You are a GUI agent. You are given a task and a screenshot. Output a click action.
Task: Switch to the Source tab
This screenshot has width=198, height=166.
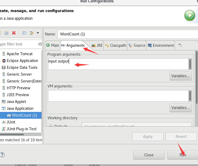[x=137, y=45]
